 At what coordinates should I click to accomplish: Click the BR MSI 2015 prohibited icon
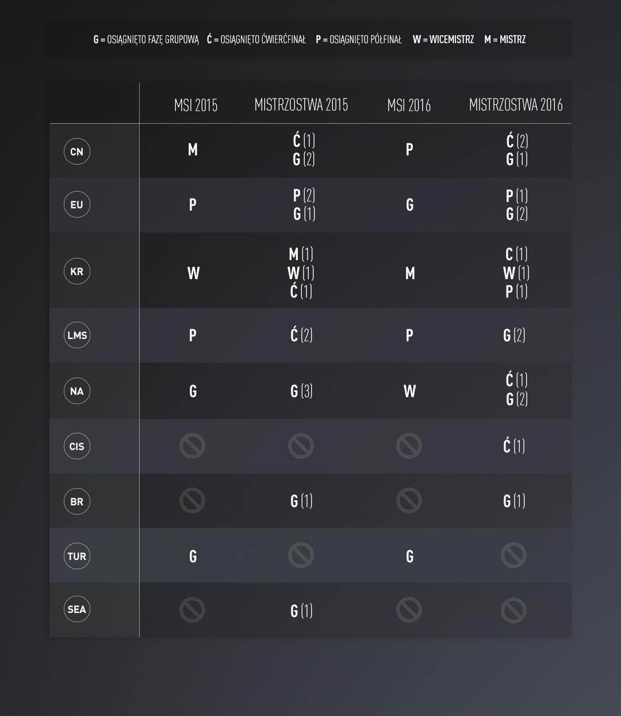point(192,501)
